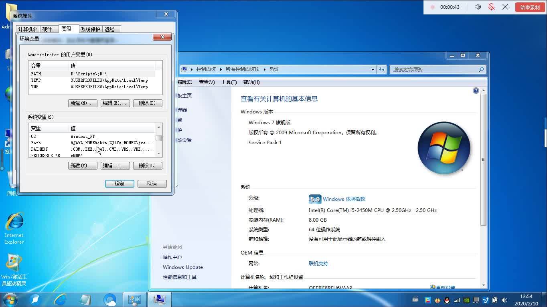This screenshot has height=307, width=547.
Task: Click the help question mark icon
Action: (x=476, y=91)
